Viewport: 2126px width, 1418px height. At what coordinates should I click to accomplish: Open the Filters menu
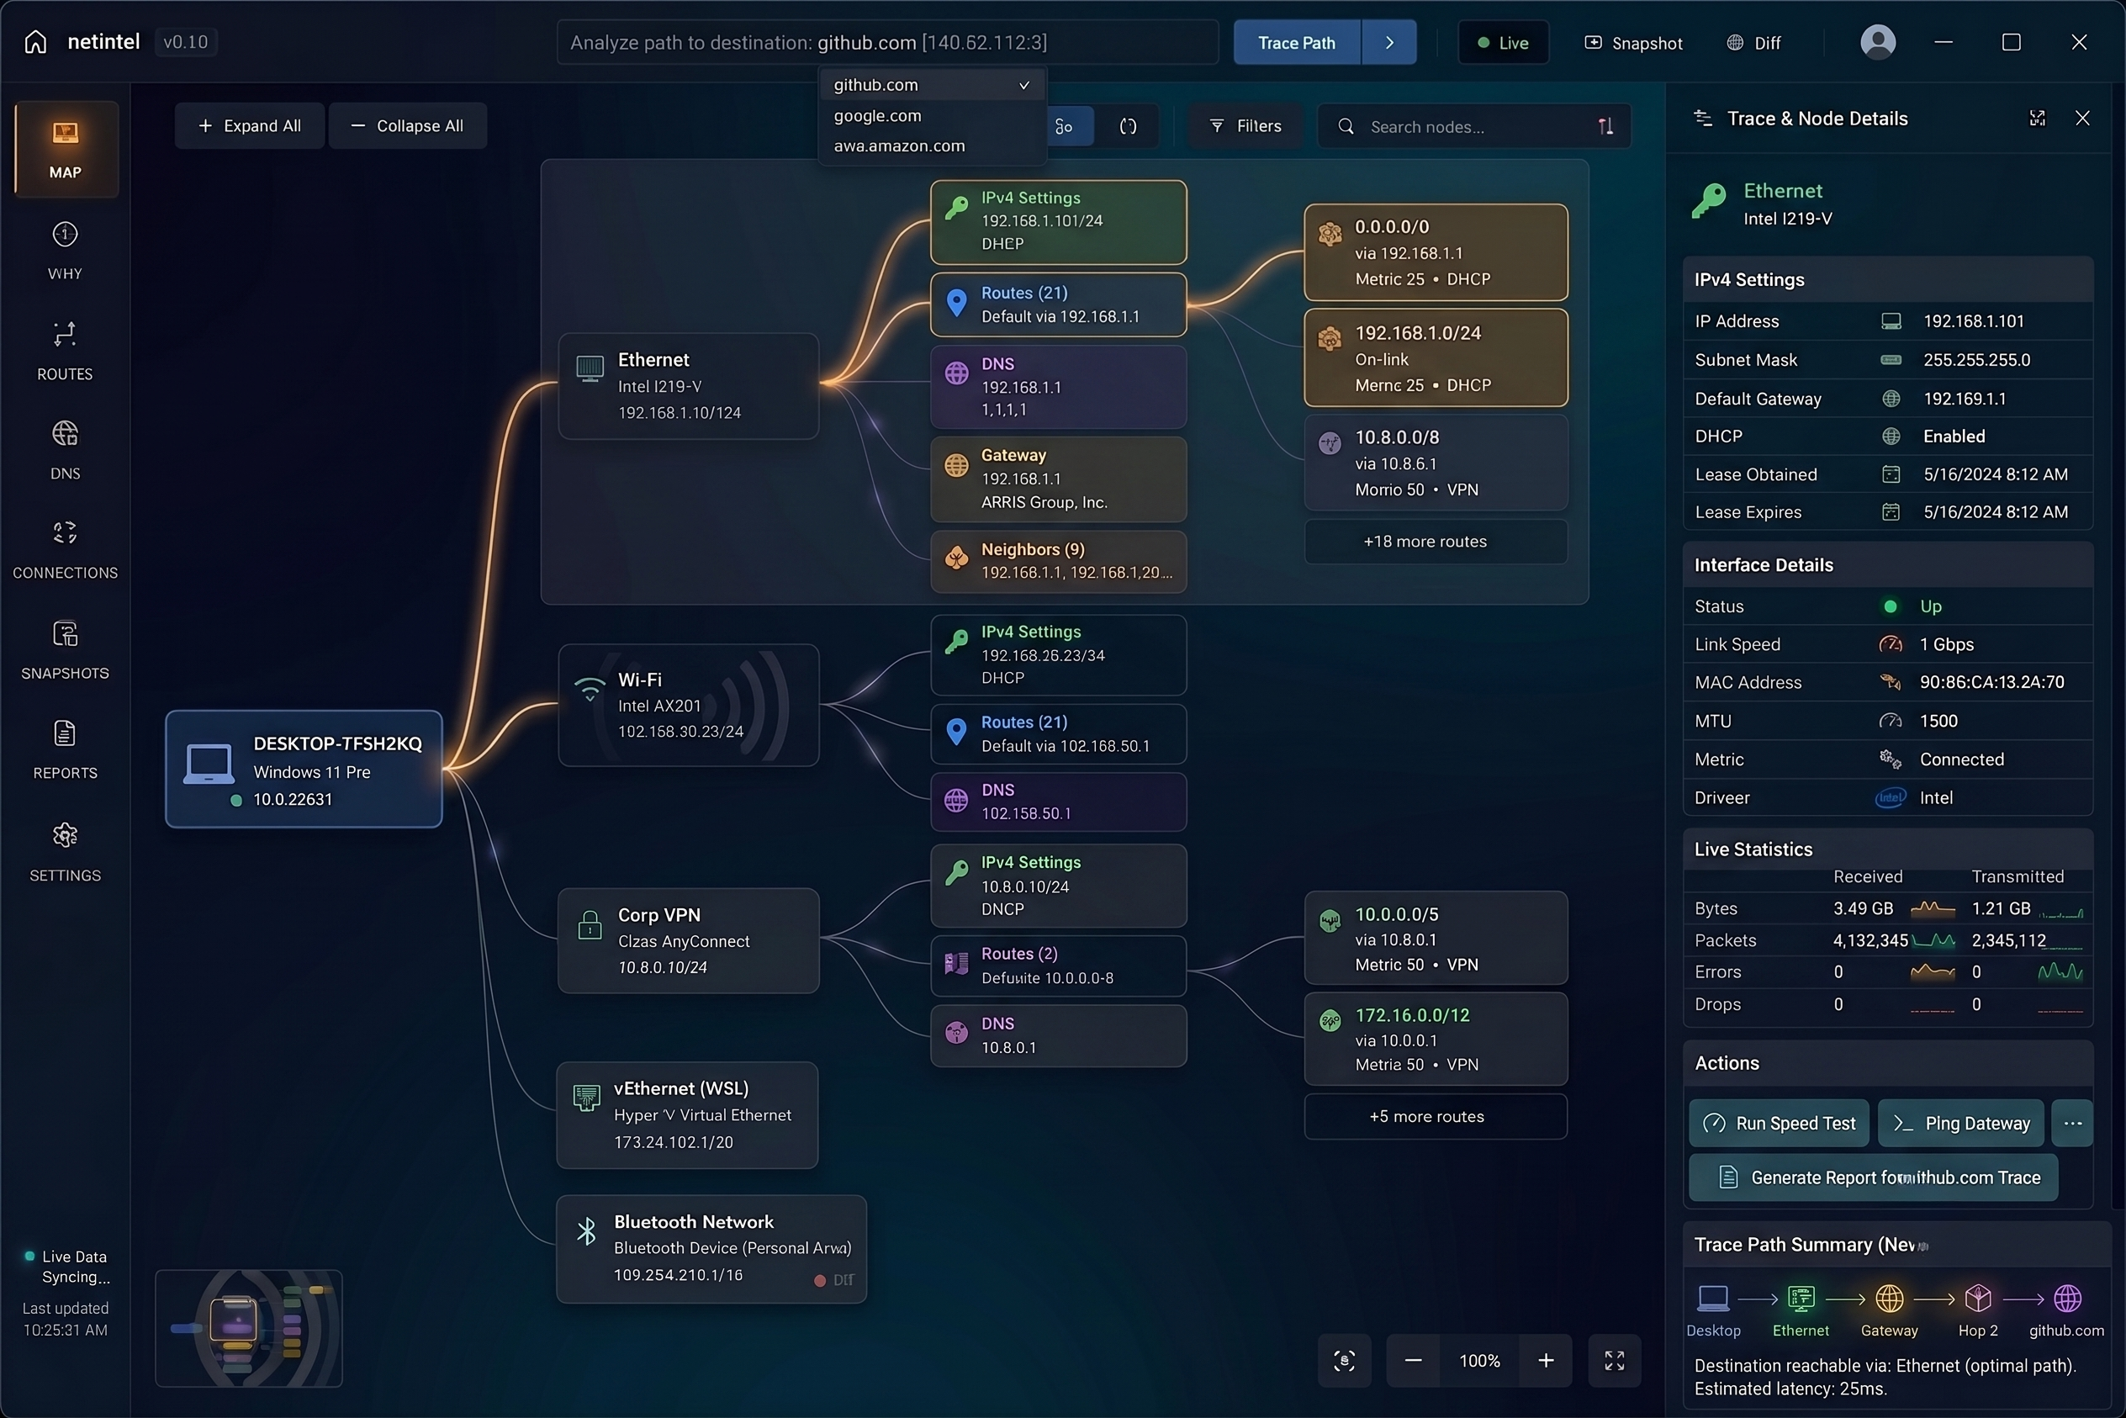(x=1245, y=127)
